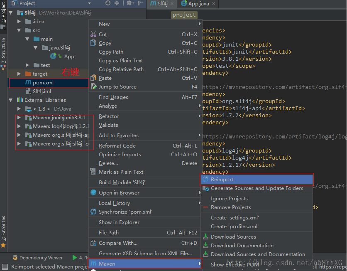Collapse the src folder

pyautogui.click(x=18, y=30)
